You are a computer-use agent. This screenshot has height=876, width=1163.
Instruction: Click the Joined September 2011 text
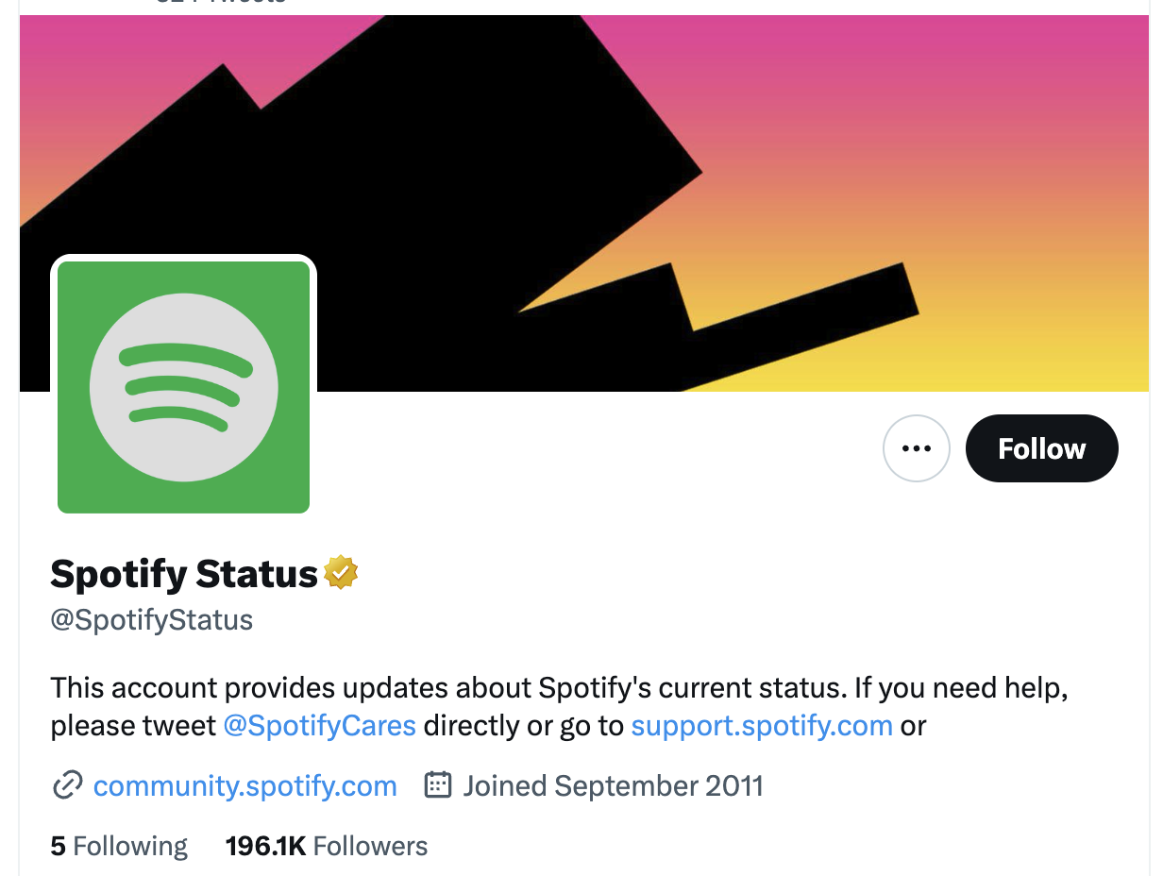pyautogui.click(x=613, y=785)
